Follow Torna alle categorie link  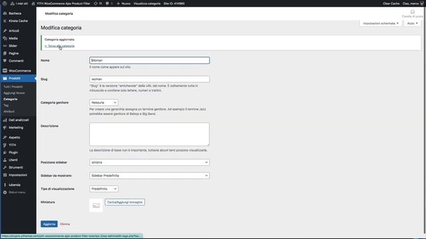[x=59, y=46]
